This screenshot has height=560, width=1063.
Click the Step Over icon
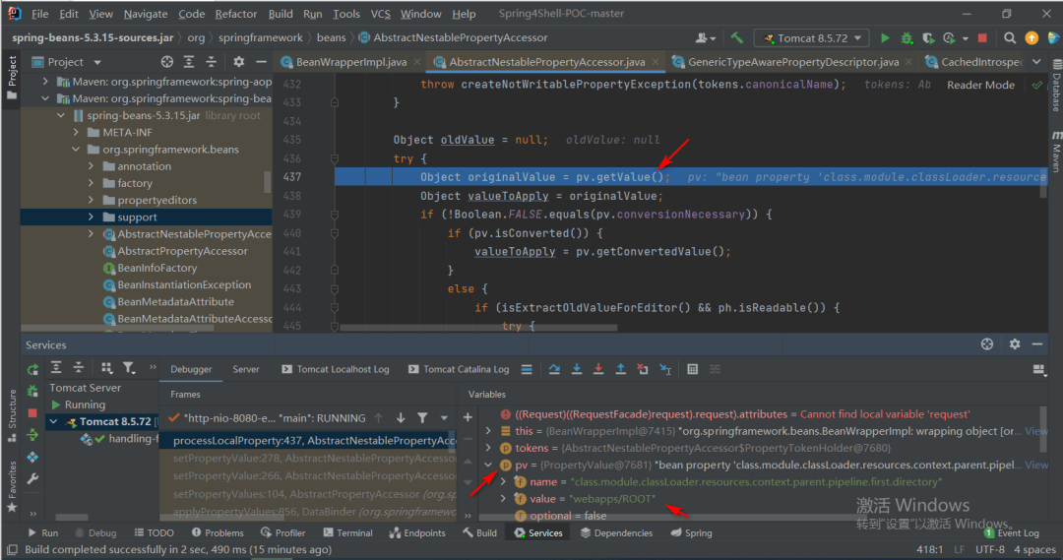coord(554,369)
